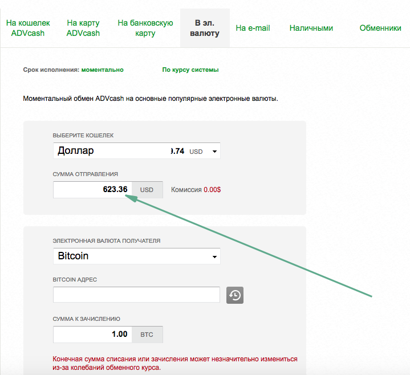Open address history clock icon
Image resolution: width=410 pixels, height=375 pixels.
tap(235, 295)
